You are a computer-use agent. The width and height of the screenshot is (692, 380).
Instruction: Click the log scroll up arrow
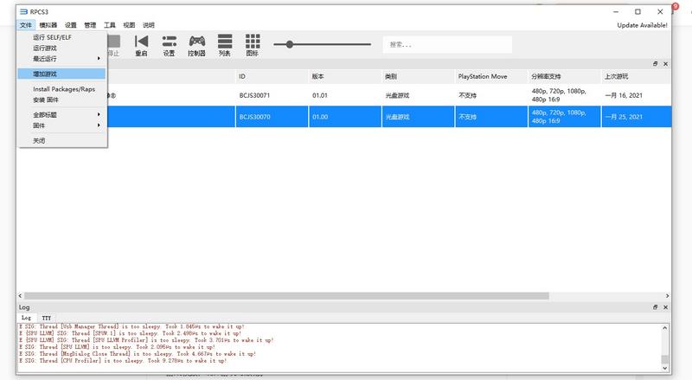664,327
